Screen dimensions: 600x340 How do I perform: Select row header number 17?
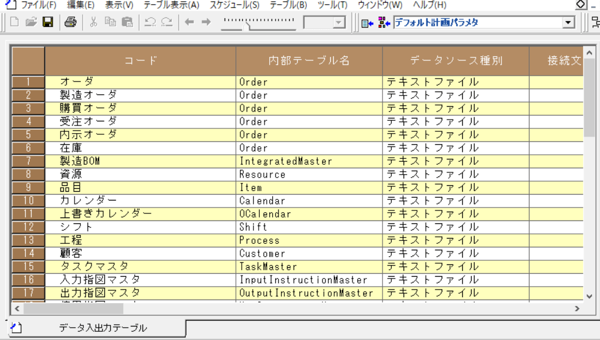[28, 293]
